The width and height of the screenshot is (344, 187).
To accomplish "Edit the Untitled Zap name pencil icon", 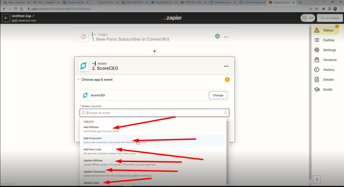I will point(34,16).
